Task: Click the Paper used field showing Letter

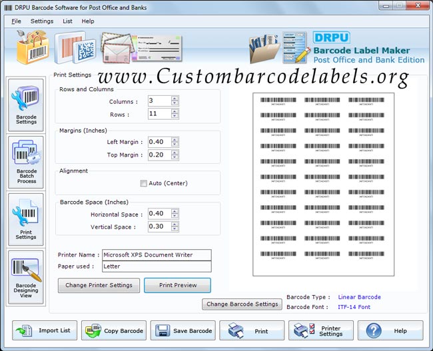Action: tap(157, 266)
